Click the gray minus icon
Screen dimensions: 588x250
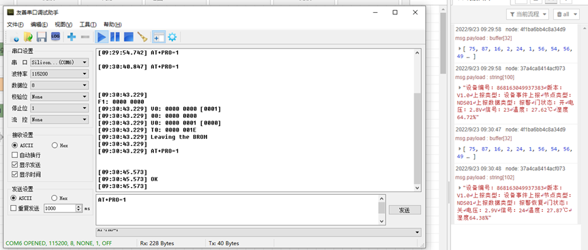point(85,37)
